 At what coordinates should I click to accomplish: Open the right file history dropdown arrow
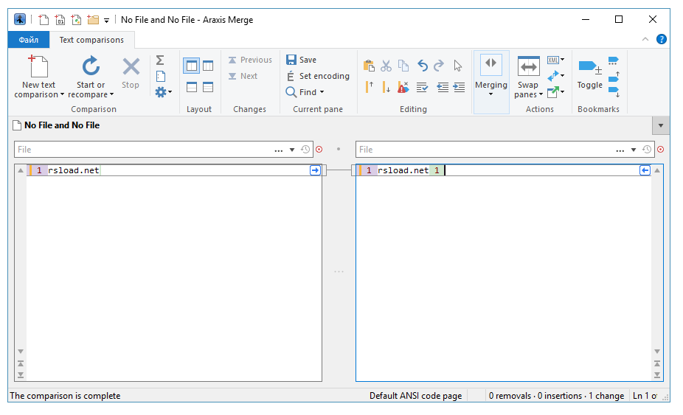(634, 150)
